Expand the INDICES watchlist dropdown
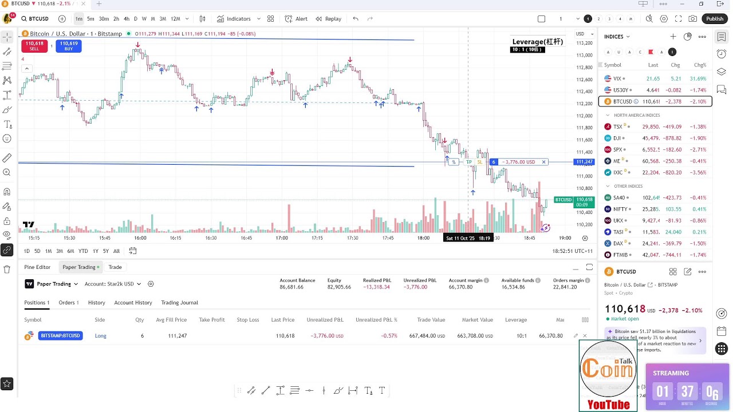 [x=617, y=37]
